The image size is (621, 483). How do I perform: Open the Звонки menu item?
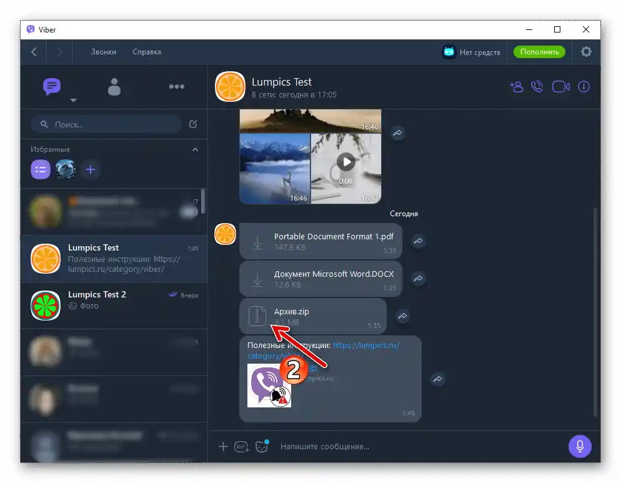click(102, 52)
